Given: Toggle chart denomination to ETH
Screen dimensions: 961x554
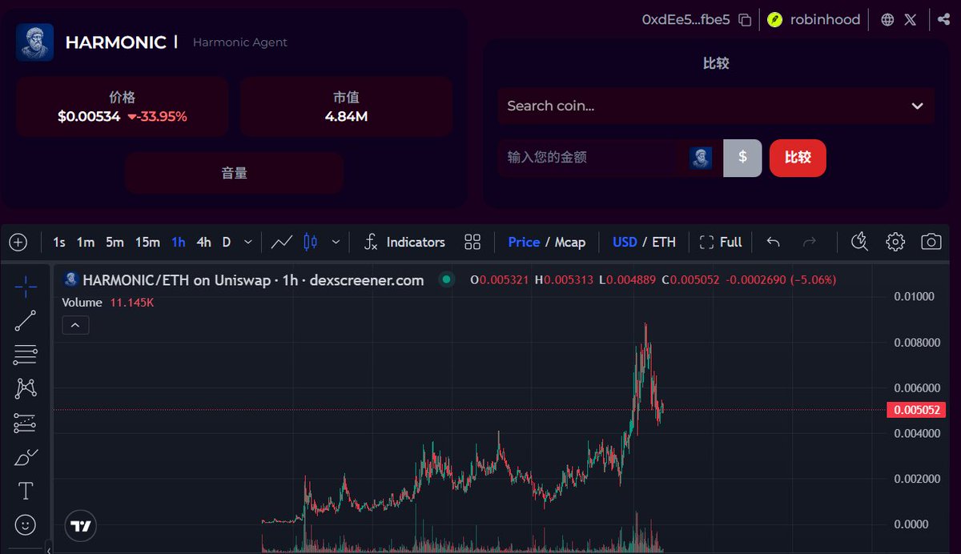Looking at the screenshot, I should point(664,243).
